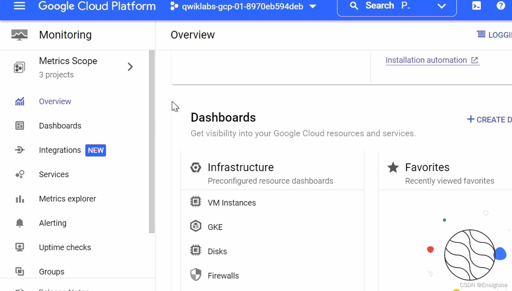Click the Services icon in sidebar
This screenshot has height=291, width=512.
point(20,174)
